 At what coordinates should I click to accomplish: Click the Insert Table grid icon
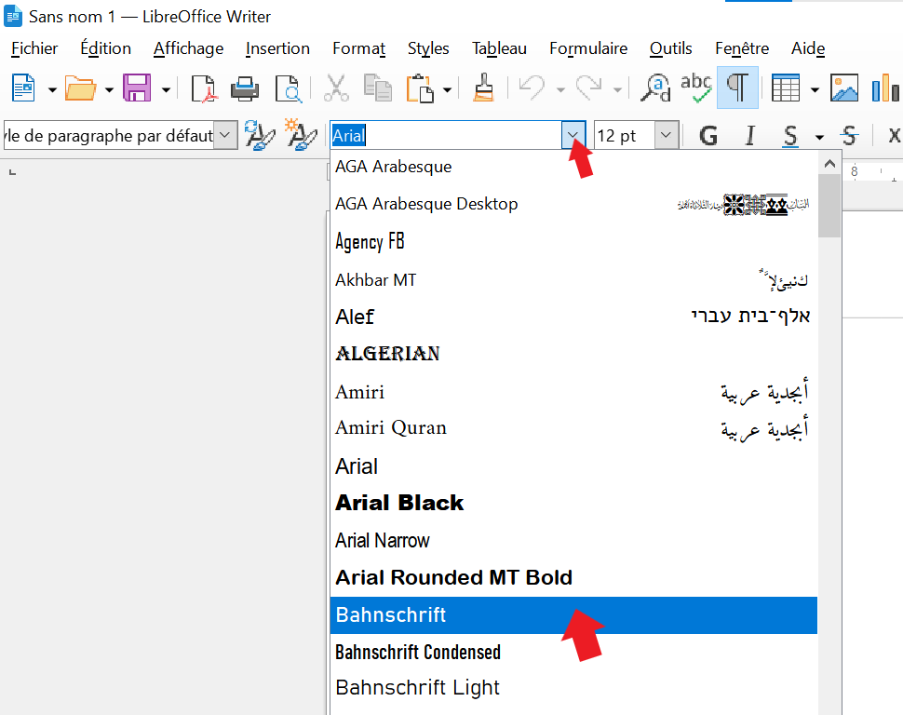786,88
